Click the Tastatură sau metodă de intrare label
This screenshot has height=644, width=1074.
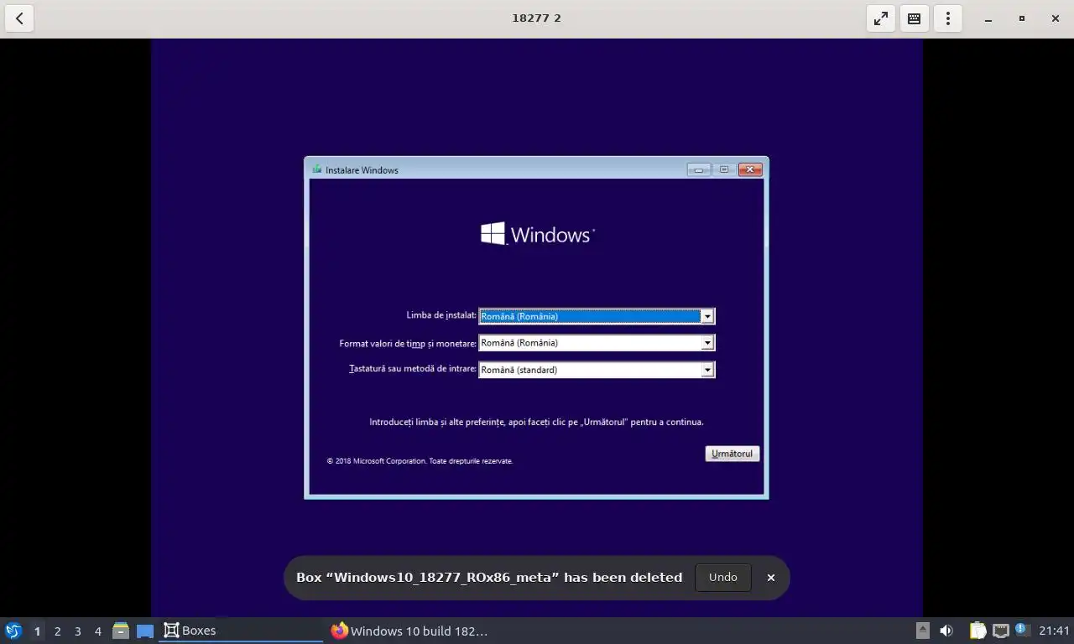pos(413,369)
